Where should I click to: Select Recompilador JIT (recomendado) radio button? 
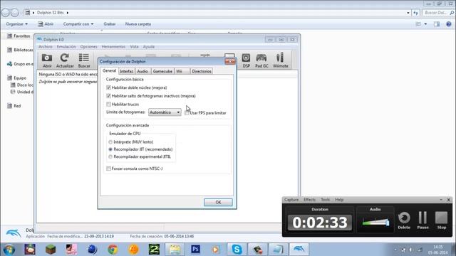pyautogui.click(x=110, y=149)
